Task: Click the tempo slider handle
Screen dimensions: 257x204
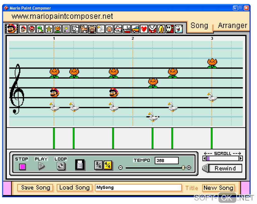Action: coord(183,168)
